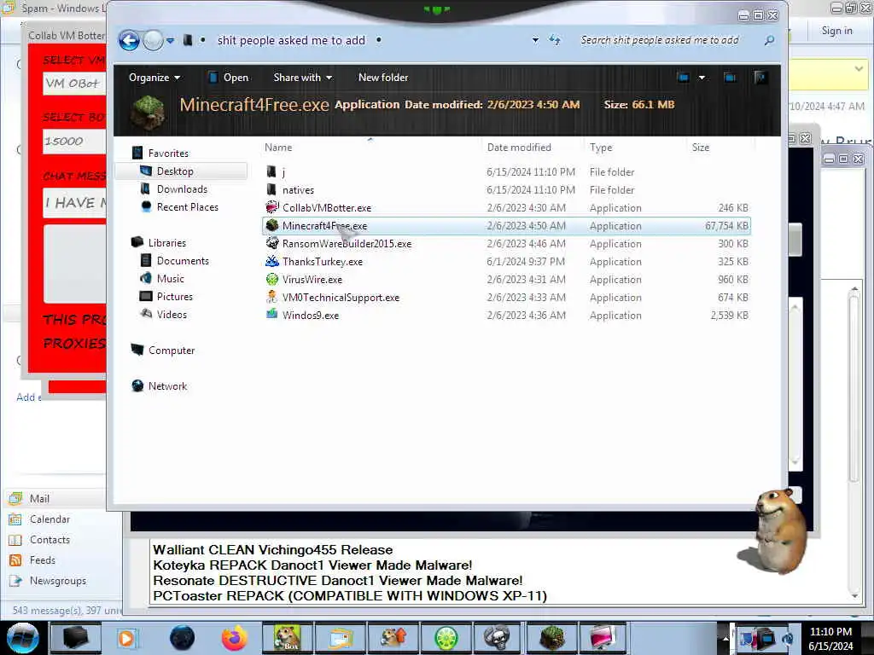Image resolution: width=874 pixels, height=655 pixels.
Task: Select CollabVMBotter.exe file icon
Action: [271, 208]
